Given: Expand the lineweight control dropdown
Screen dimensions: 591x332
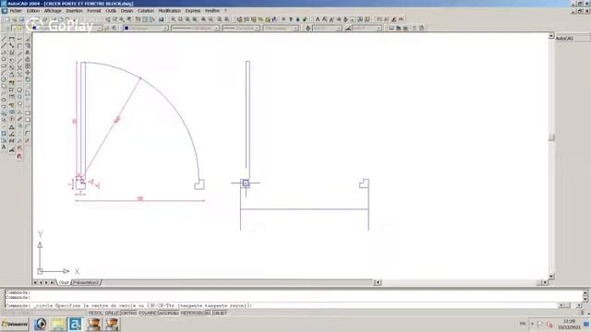Looking at the screenshot, I should click(x=257, y=29).
